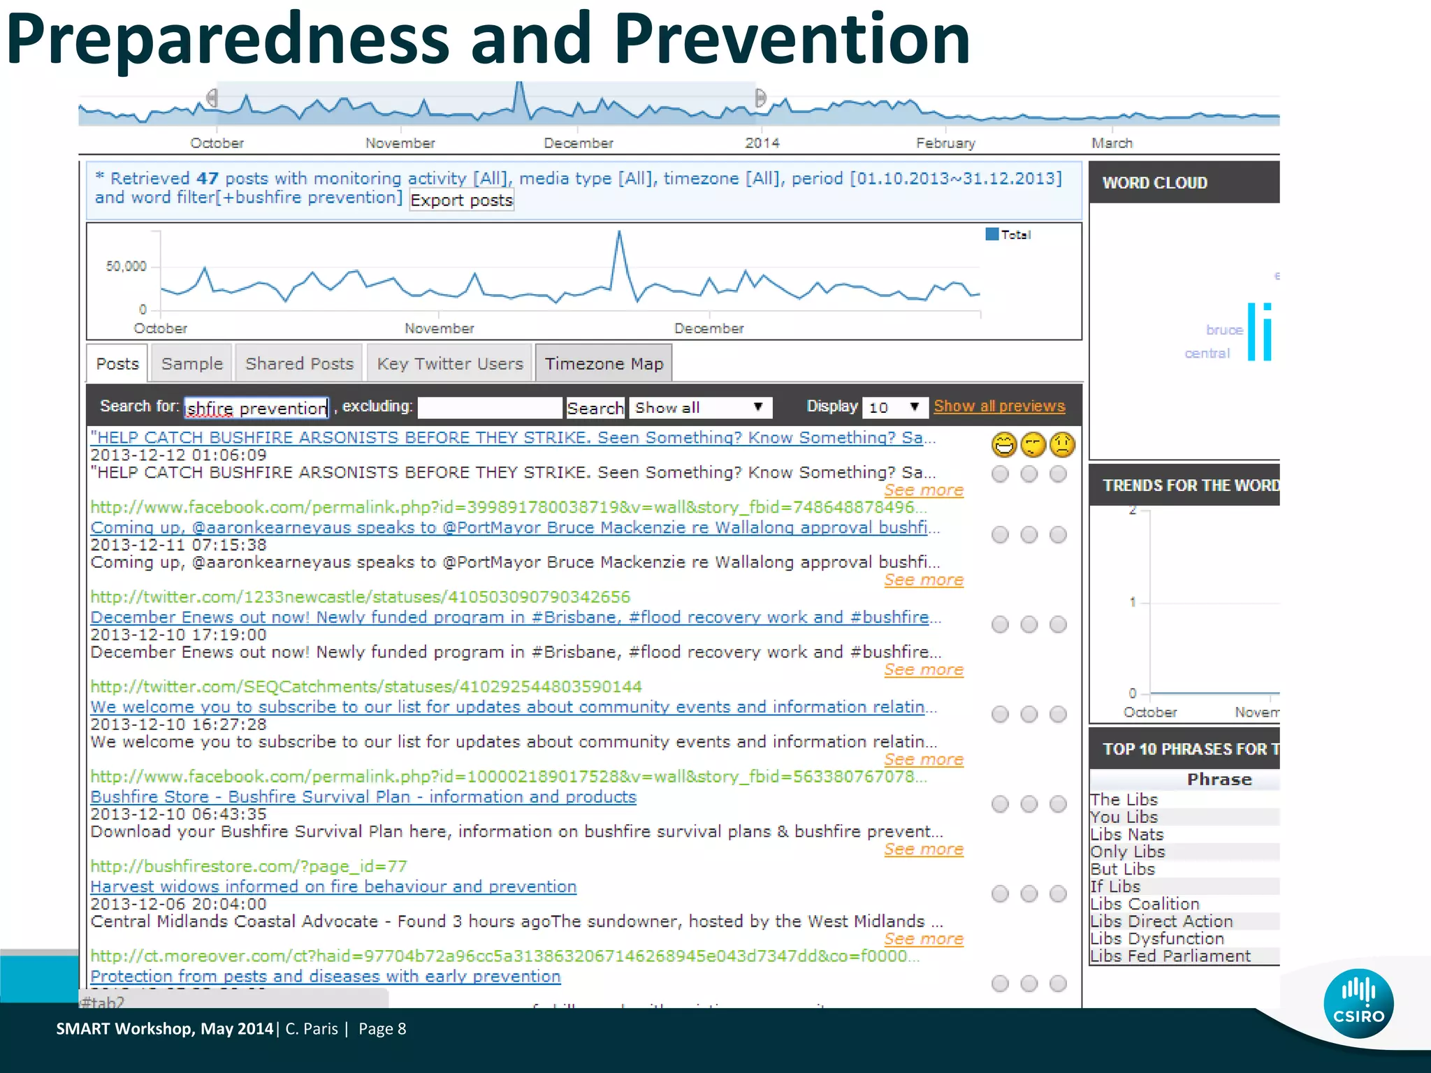Mark December Enews post as negative
This screenshot has height=1073, width=1431.
[1059, 625]
